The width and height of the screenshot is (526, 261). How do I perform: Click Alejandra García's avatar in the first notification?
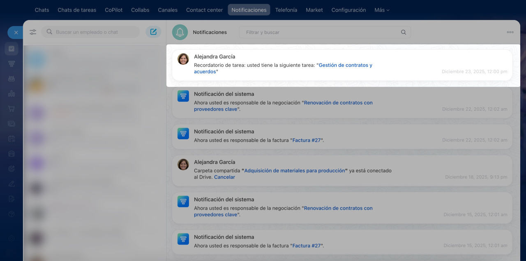tap(183, 59)
